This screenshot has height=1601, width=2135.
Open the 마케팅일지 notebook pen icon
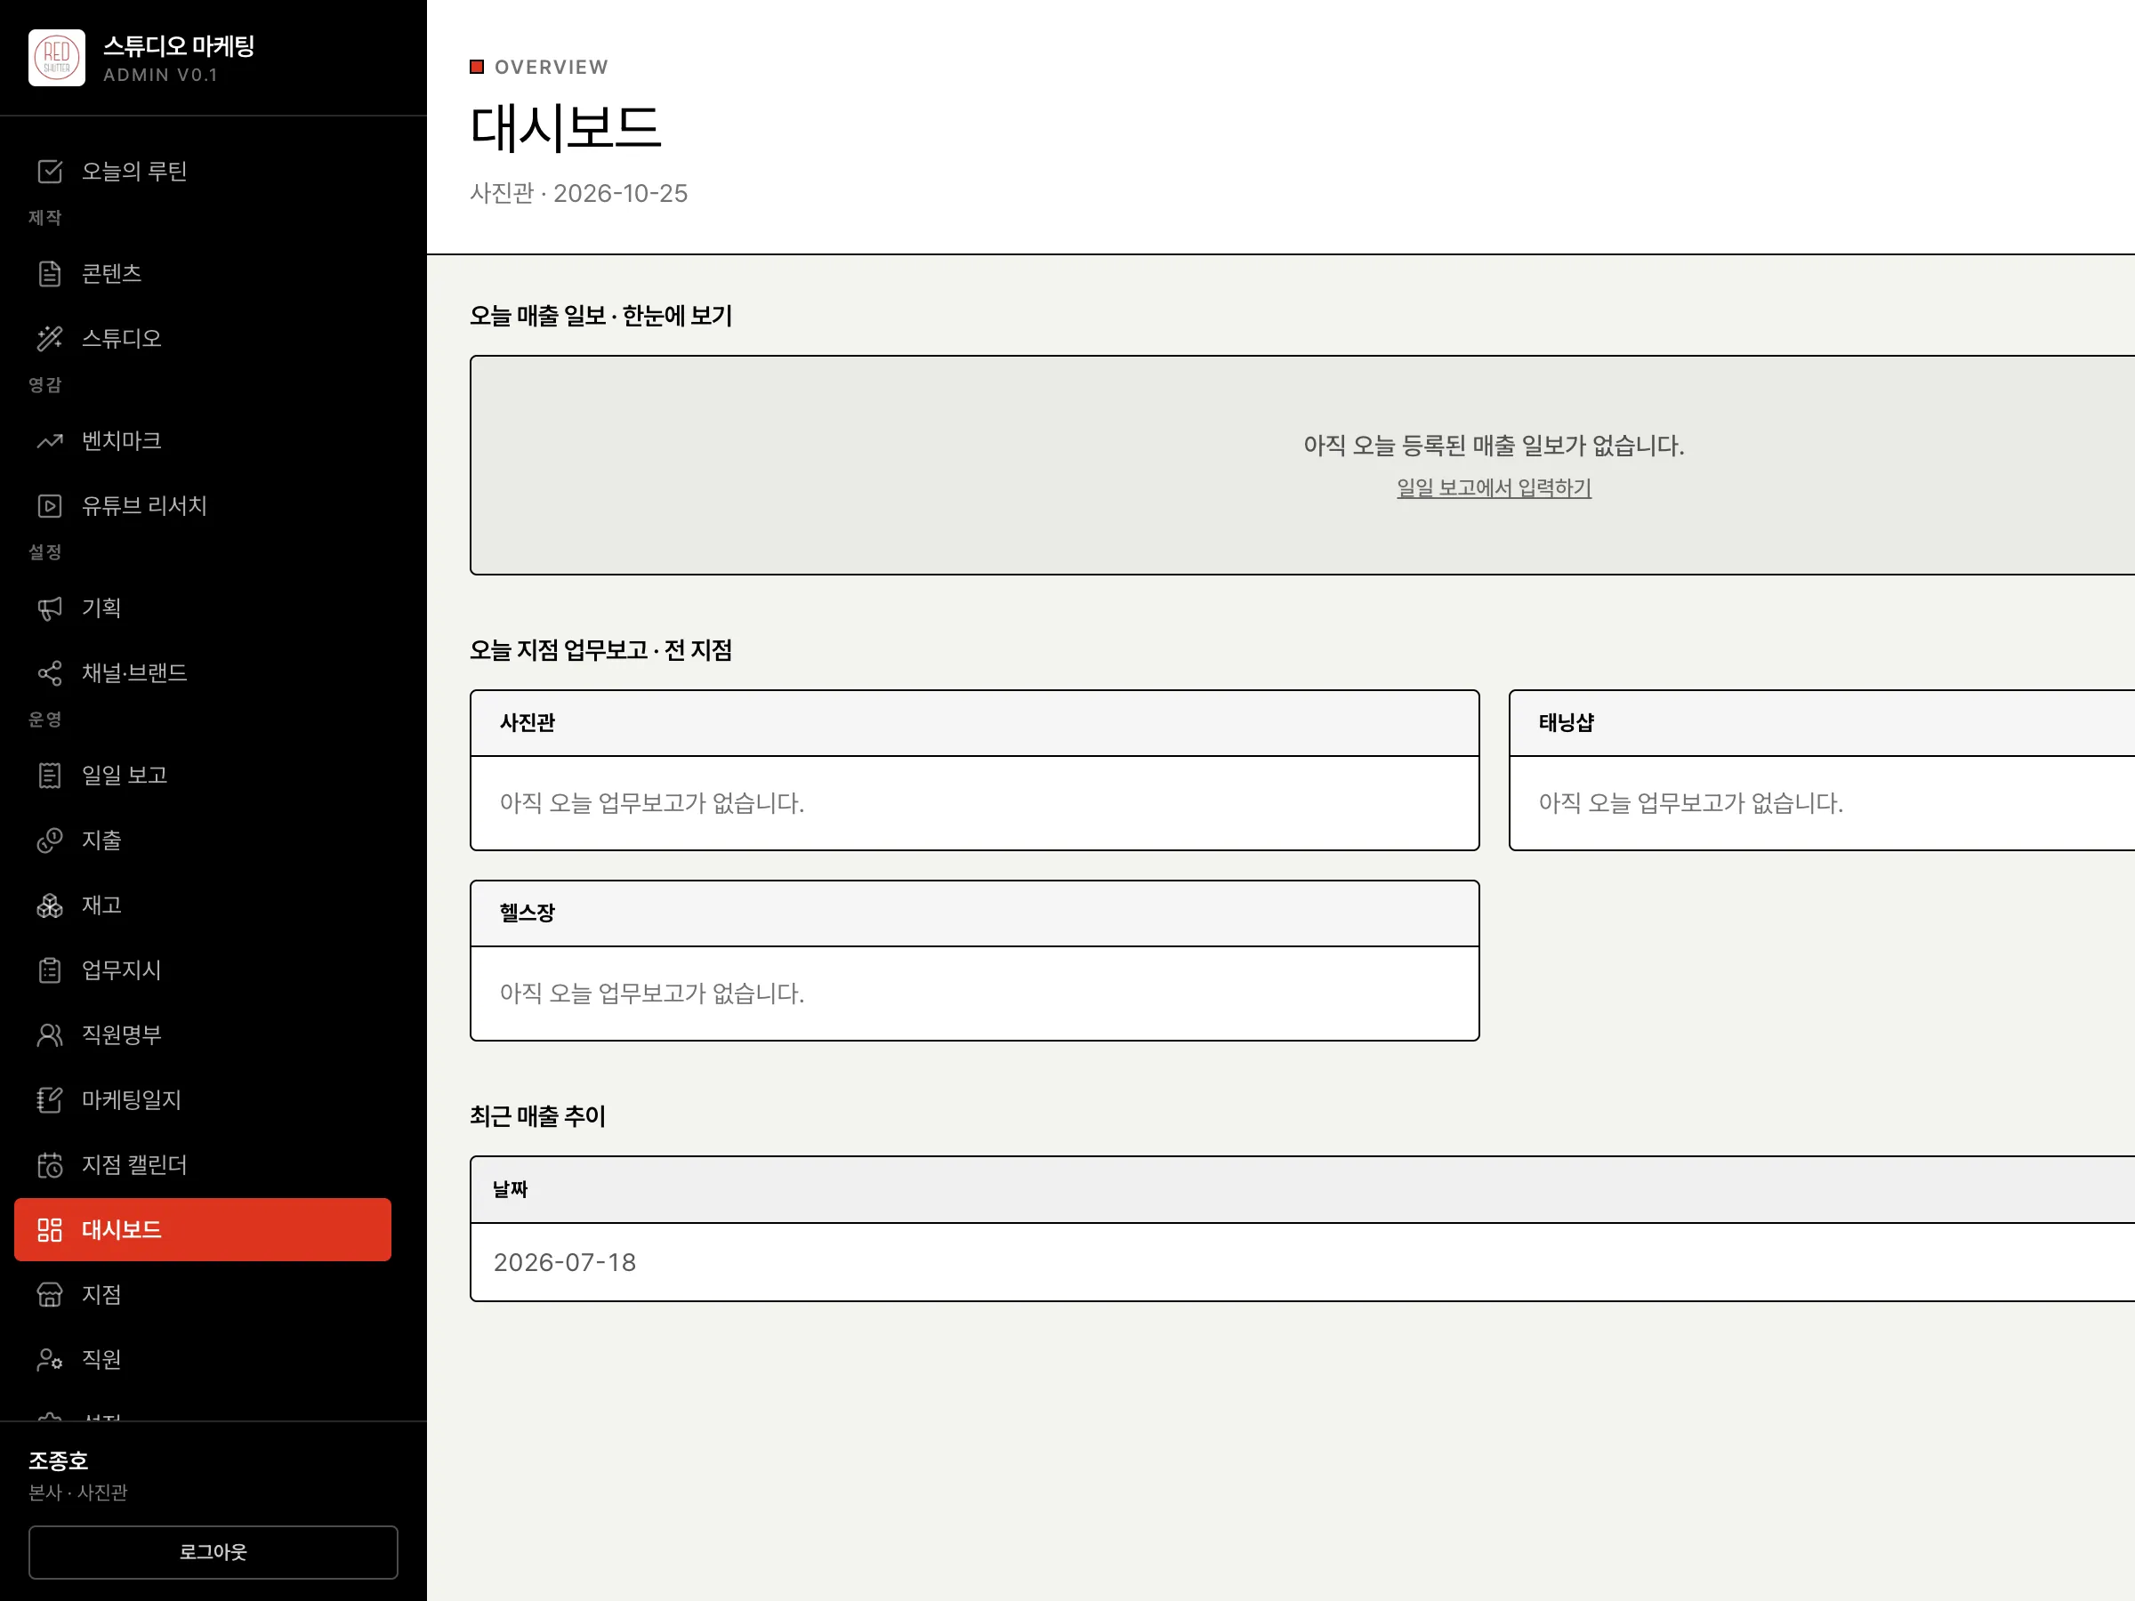pos(50,1099)
